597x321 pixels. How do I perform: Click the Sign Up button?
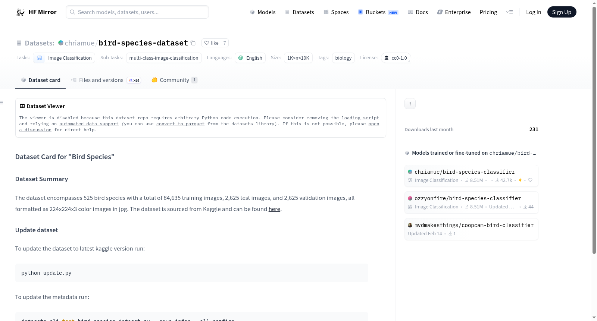pos(562,12)
